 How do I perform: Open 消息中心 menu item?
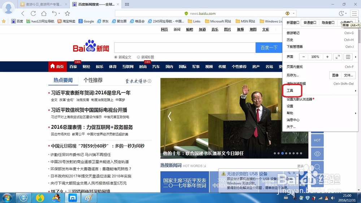point(320,120)
